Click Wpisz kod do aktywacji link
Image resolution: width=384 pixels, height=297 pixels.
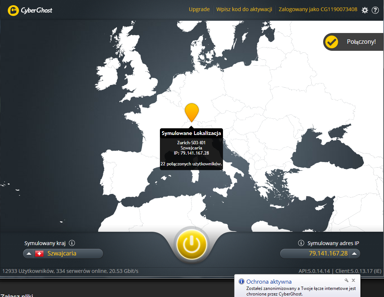click(244, 9)
